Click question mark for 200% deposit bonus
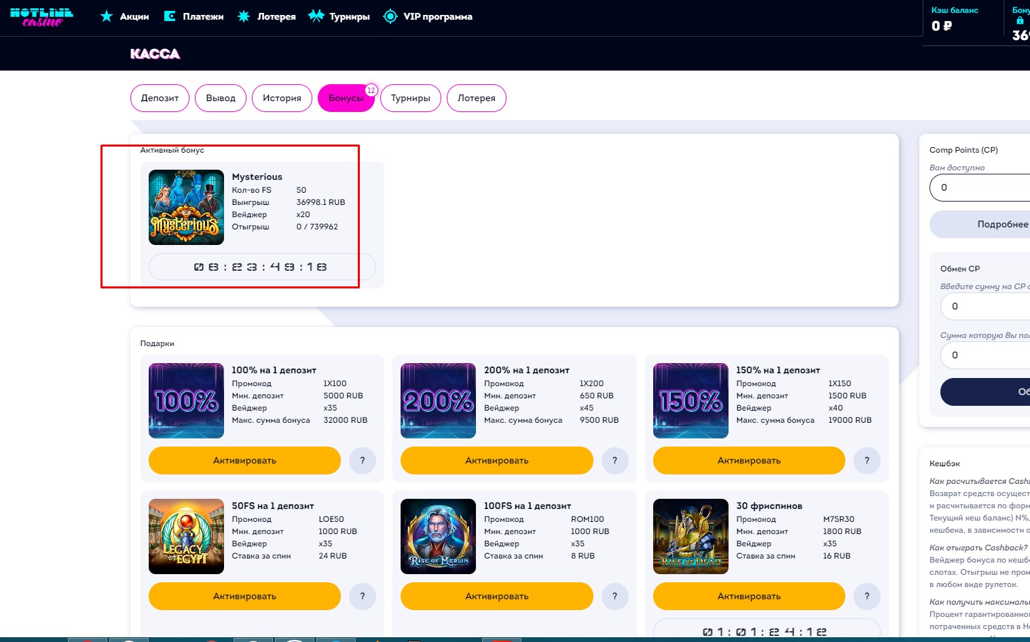Image resolution: width=1030 pixels, height=642 pixels. (614, 461)
